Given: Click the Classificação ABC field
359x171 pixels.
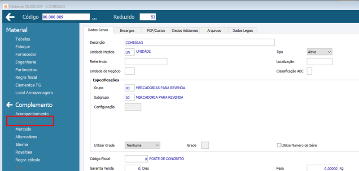Looking at the screenshot, I should (x=309, y=71).
